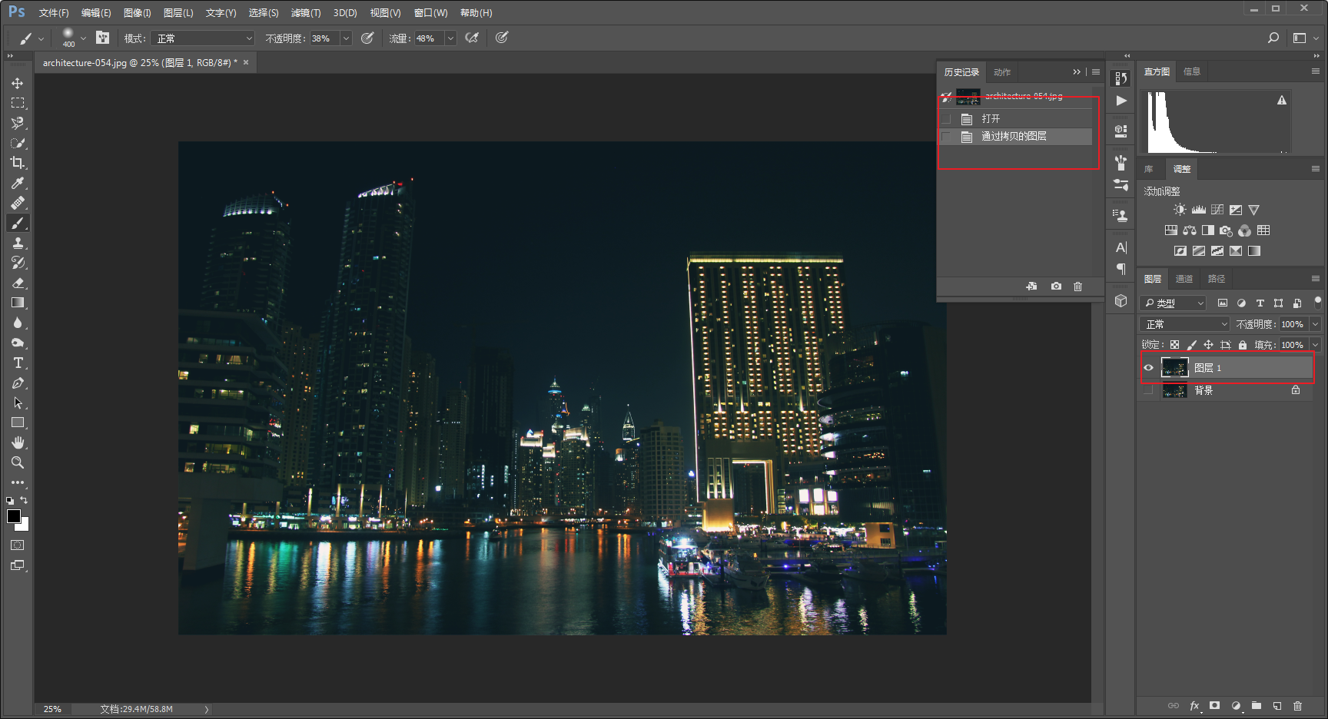The width and height of the screenshot is (1328, 719).
Task: Toggle airbrush build-up mode
Action: [472, 38]
